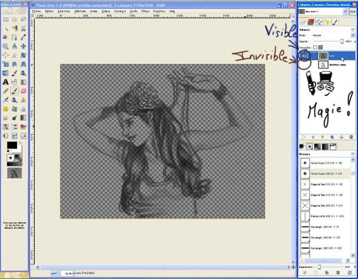Raise the selected layer with the up arrow
The height and width of the screenshot is (279, 358).
[x=313, y=137]
